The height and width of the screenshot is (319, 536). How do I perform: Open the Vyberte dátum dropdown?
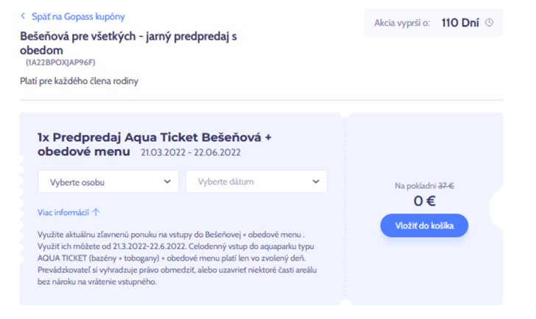[x=256, y=181]
